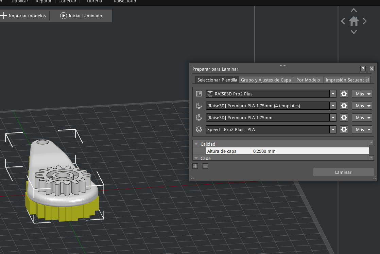This screenshot has height=254, width=380.
Task: Click the minus icon below the settings list
Action: pos(205,166)
